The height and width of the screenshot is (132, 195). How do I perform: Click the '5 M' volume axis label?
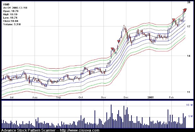190,116
